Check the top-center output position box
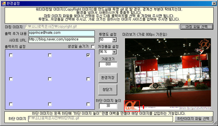Viewport: 218px width, 126px height. (x=50, y=55)
